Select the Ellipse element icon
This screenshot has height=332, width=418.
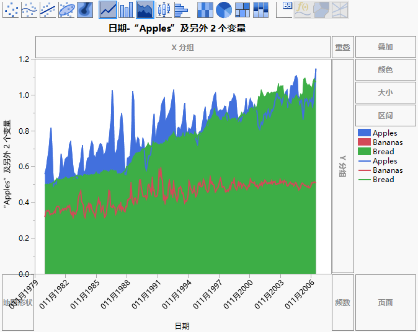click(66, 9)
